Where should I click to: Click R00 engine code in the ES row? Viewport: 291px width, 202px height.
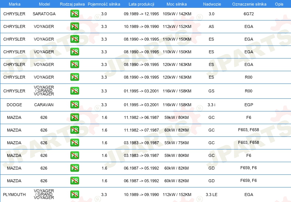pyautogui.click(x=249, y=77)
